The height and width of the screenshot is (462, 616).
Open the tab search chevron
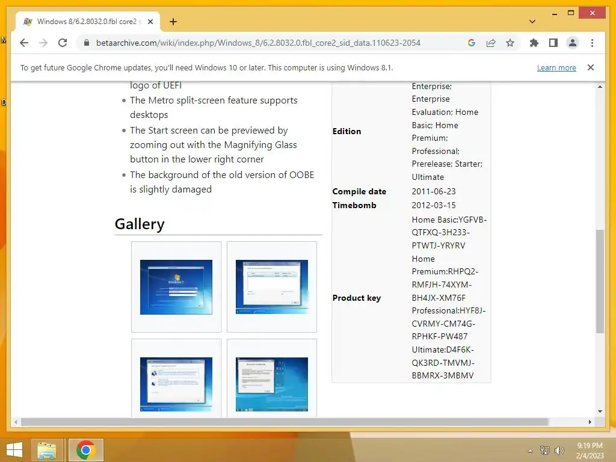click(x=532, y=22)
